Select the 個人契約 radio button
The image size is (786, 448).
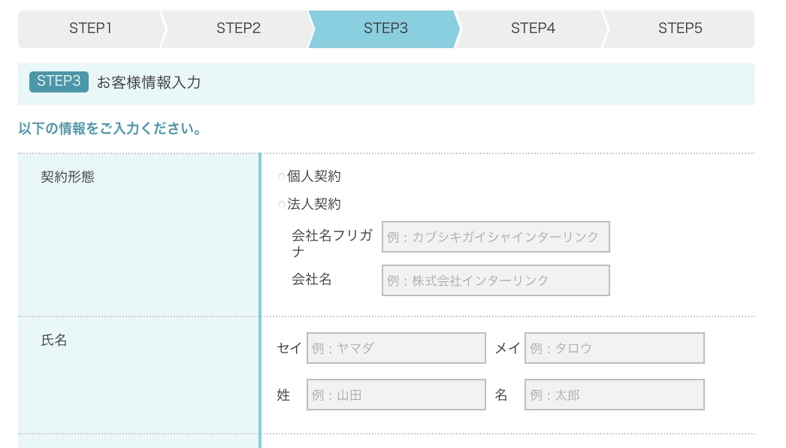click(x=281, y=177)
